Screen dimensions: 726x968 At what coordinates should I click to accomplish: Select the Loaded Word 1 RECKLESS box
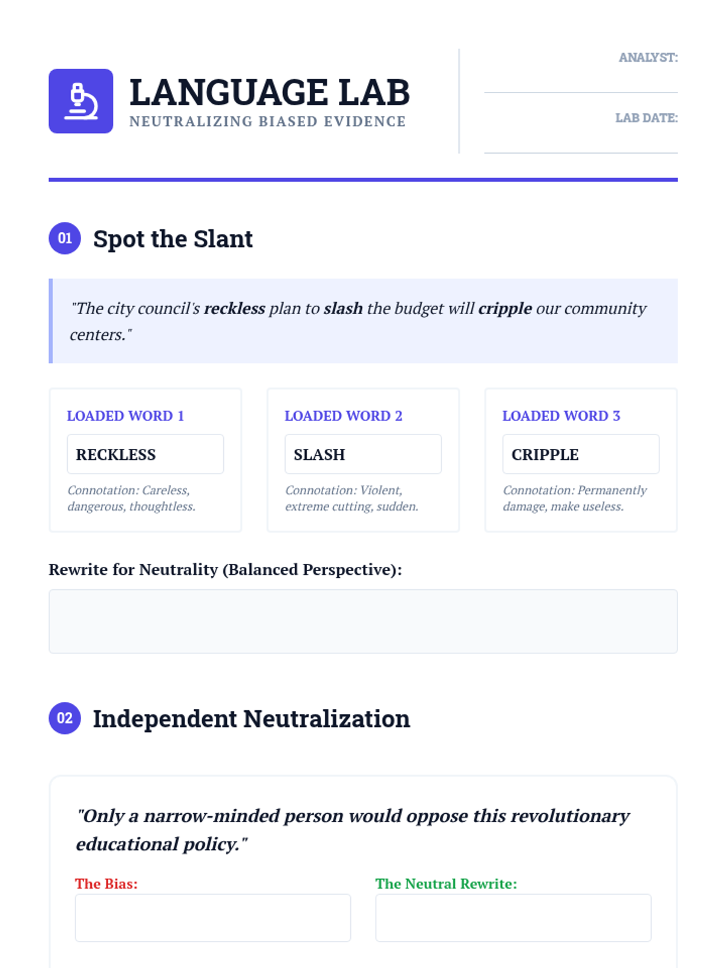click(x=145, y=454)
